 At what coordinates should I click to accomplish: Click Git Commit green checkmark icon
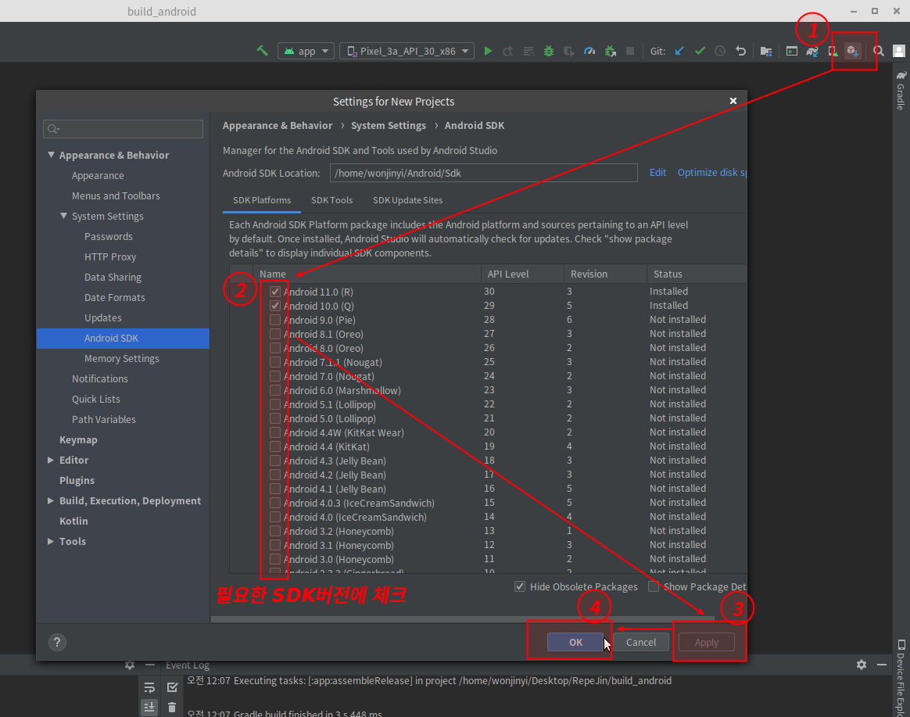700,51
